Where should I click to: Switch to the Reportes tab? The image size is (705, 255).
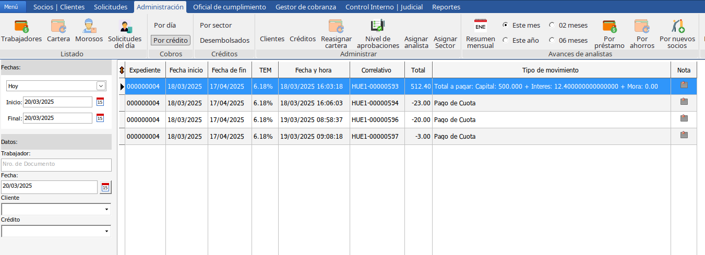(446, 7)
